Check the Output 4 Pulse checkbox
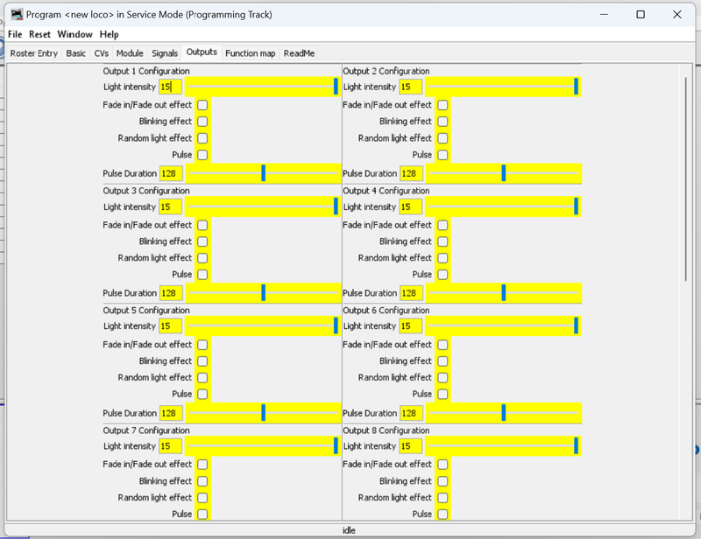This screenshot has width=701, height=539. click(443, 275)
